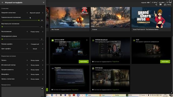Next option arrow for Цвет шрифта
Screen dimensions: 173x97
(43, 49)
